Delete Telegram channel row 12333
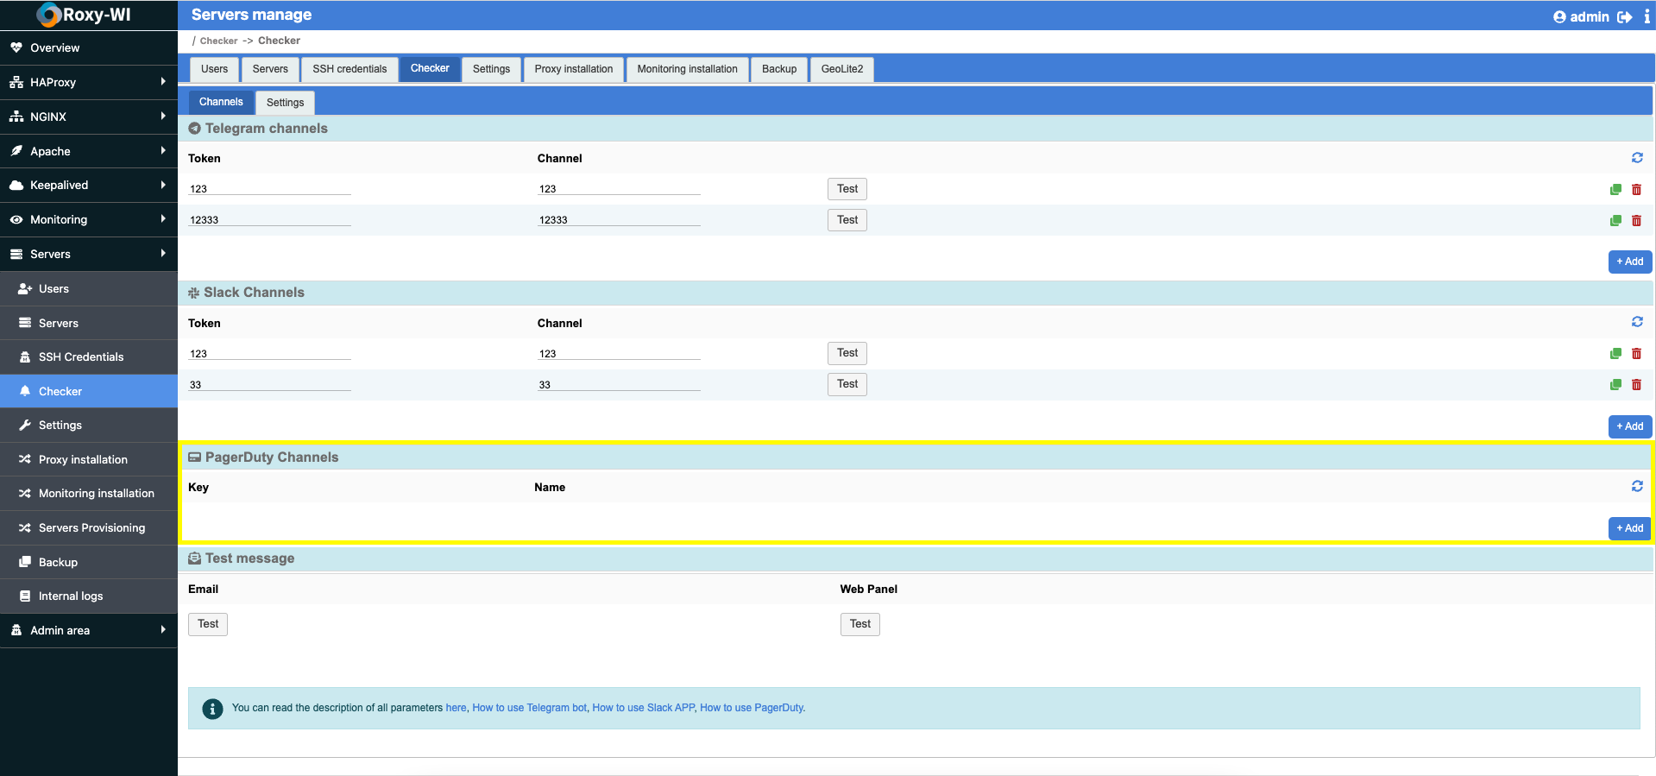Viewport: 1656px width, 776px height. (1636, 221)
